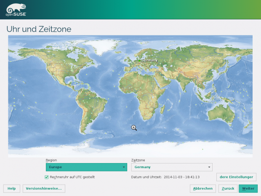261x196 pixels.
Task: Proceed with the Weiter button
Action: (248, 188)
